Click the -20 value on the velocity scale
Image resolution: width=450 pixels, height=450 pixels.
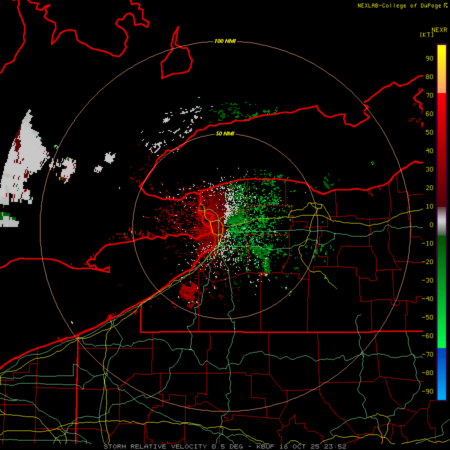[x=427, y=261]
